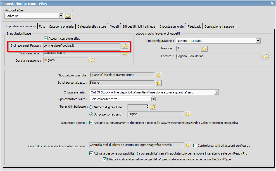Screen dimensions: 276x171
Task: Switch to the Modelli tab
Action: [x=115, y=27]
